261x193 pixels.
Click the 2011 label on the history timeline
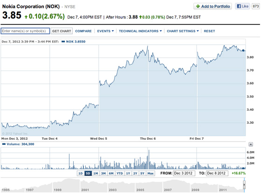click(223, 190)
